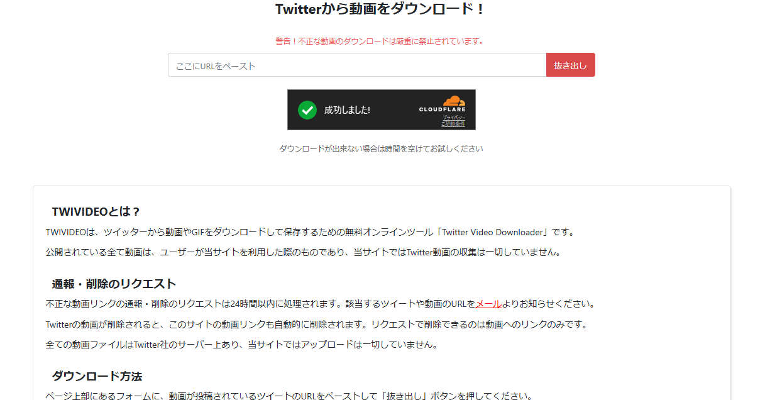
Task: Click the red 警告 warning message
Action: click(x=380, y=41)
